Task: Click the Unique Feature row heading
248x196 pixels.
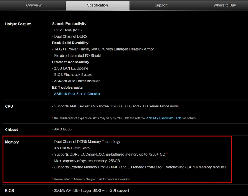Action: click(x=18, y=24)
